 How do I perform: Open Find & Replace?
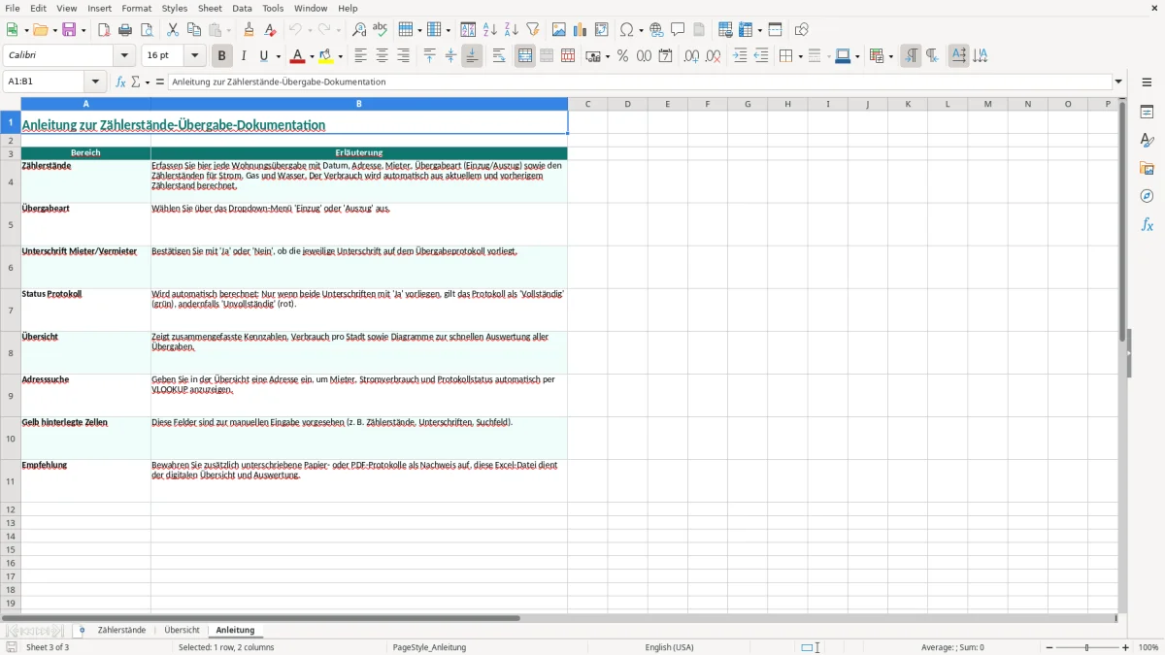point(359,30)
